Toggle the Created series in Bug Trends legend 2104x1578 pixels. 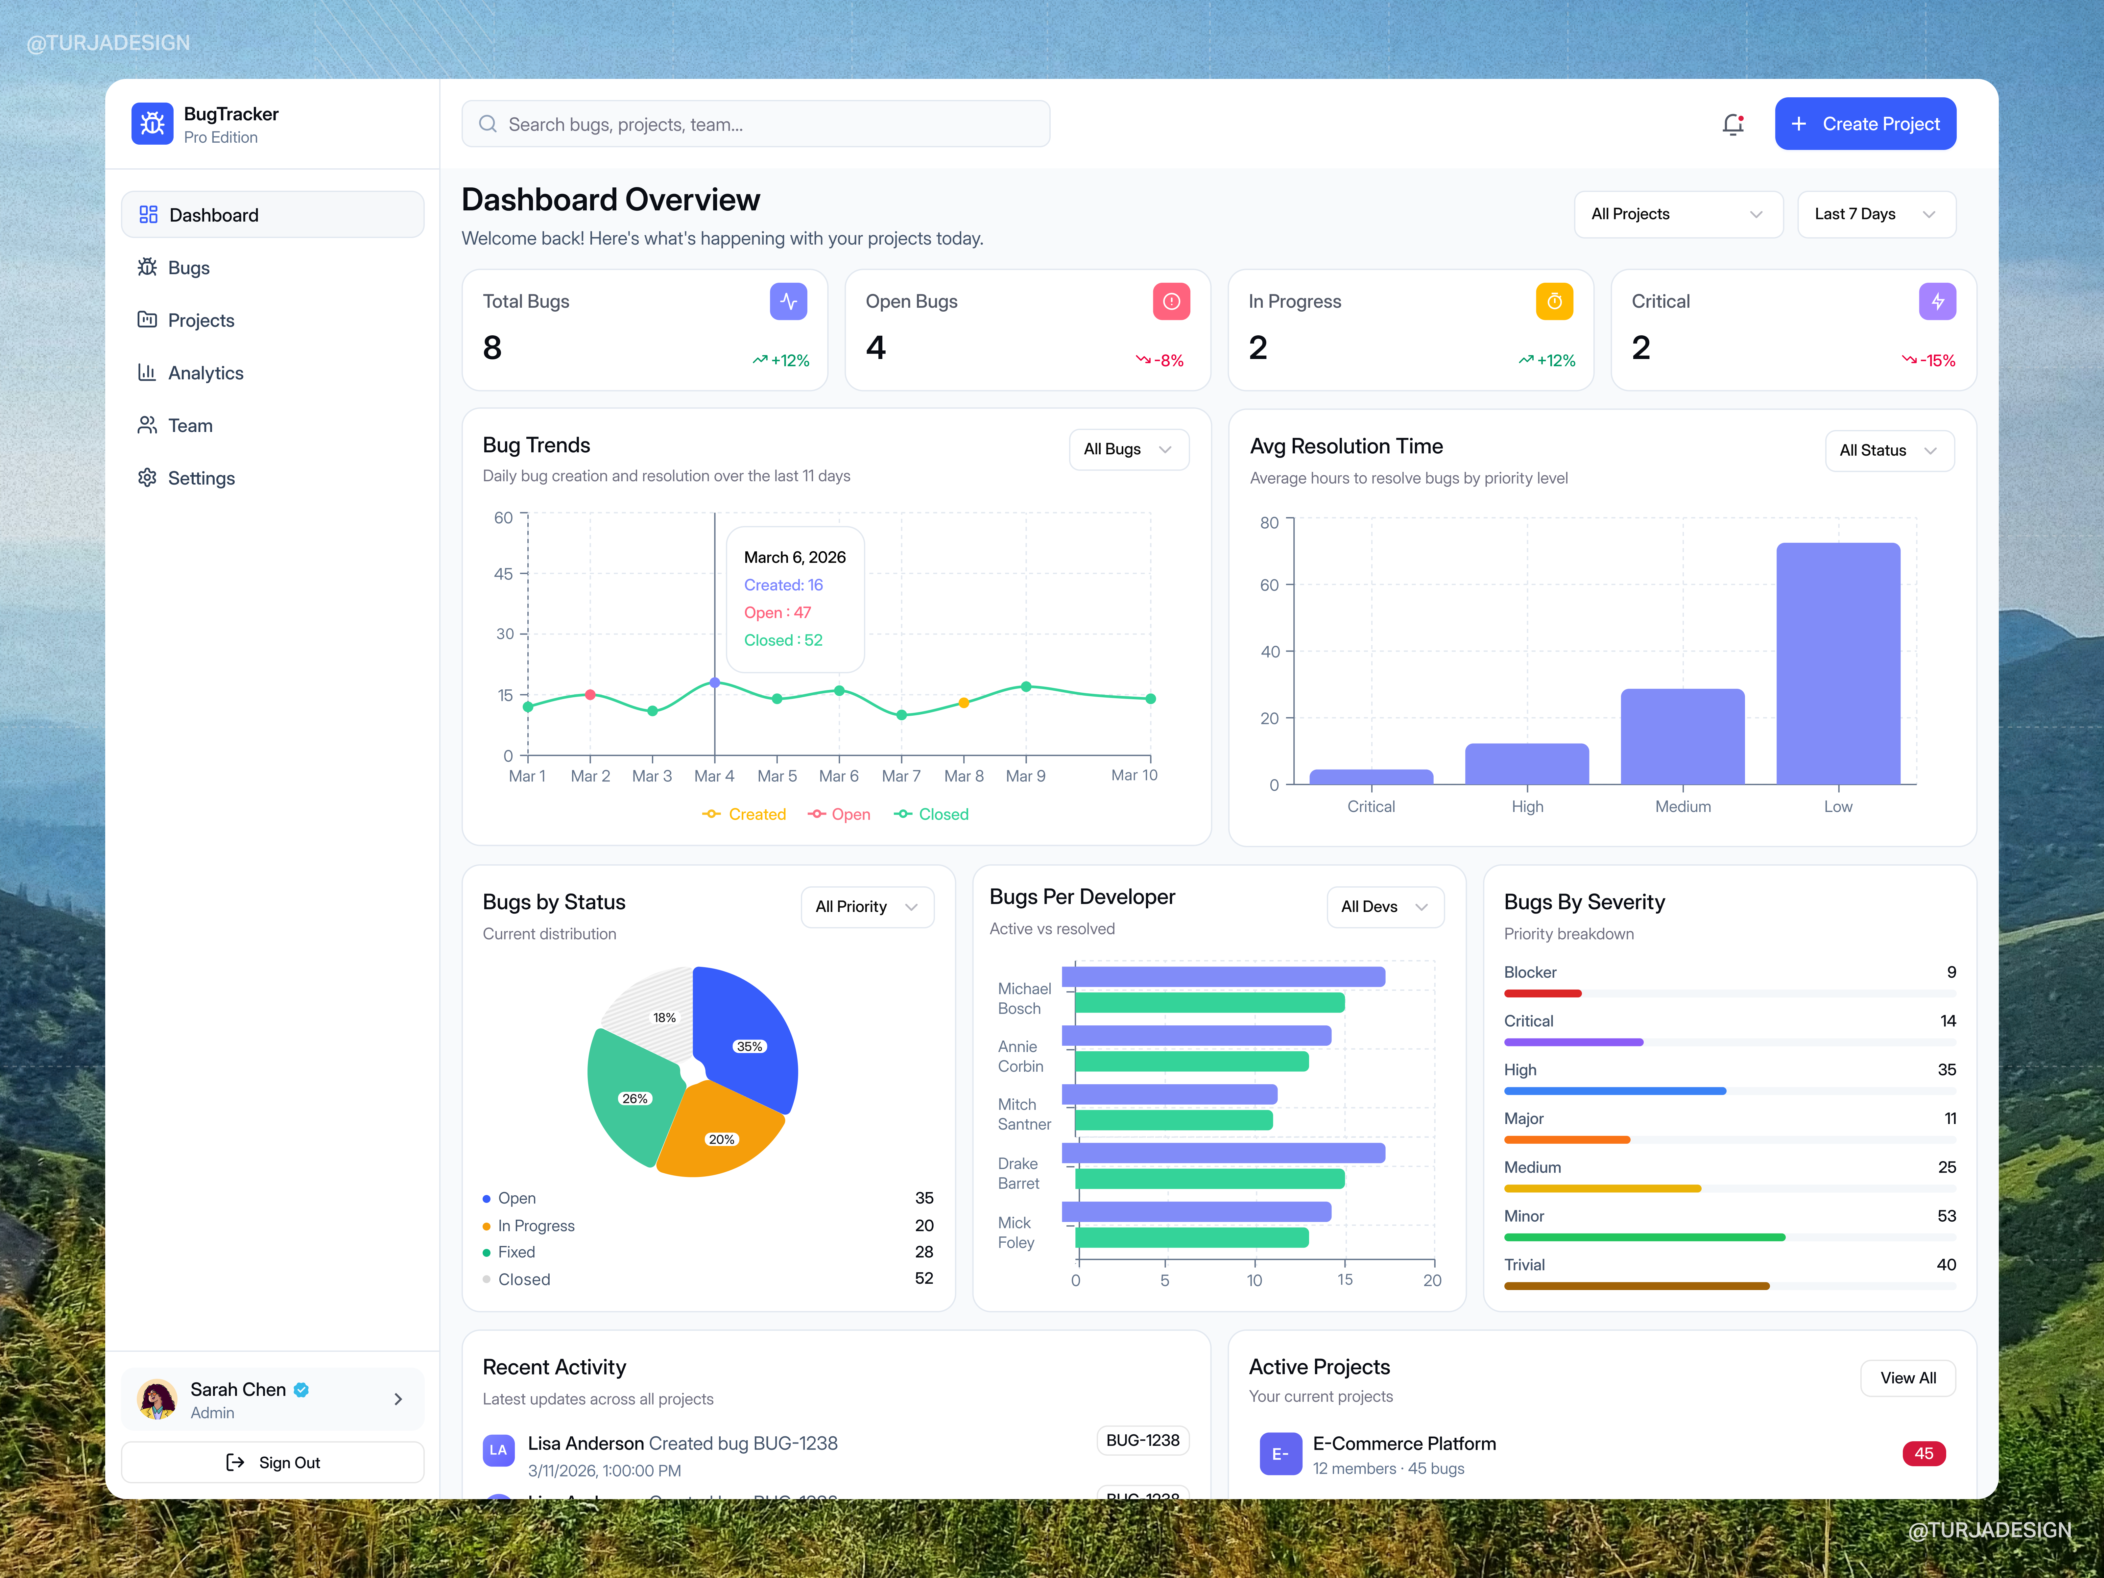click(745, 813)
